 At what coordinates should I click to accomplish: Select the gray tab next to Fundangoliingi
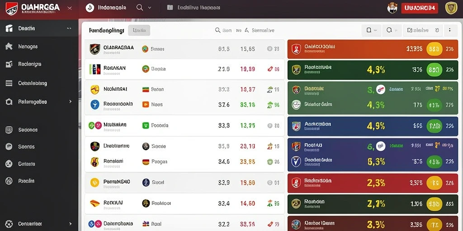[x=139, y=30]
